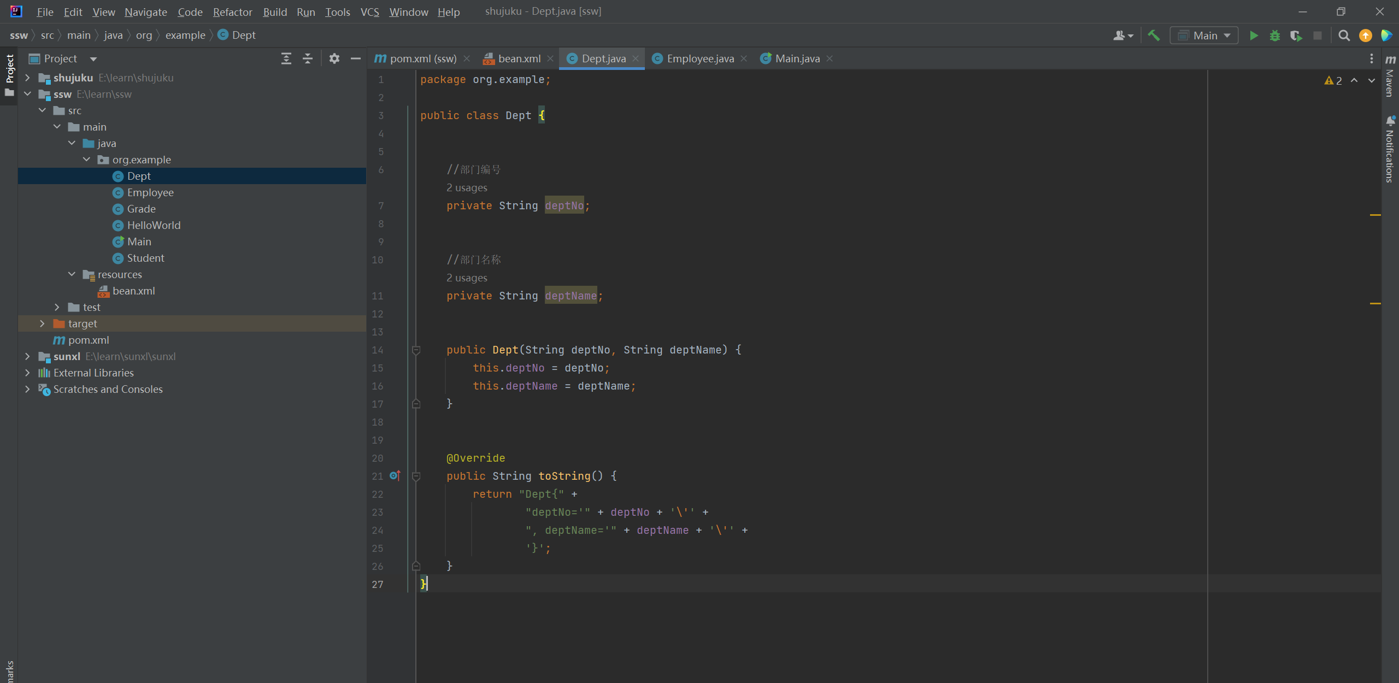Click the Debug bug icon
Screen dimensions: 1399x683
1275,36
